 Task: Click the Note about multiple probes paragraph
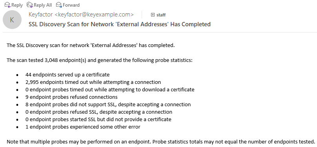point(161,142)
